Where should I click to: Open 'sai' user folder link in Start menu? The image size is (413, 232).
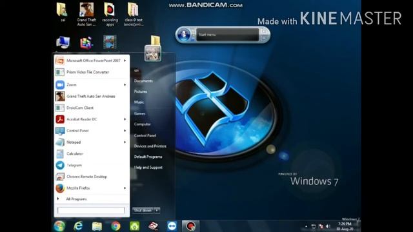[x=136, y=70]
